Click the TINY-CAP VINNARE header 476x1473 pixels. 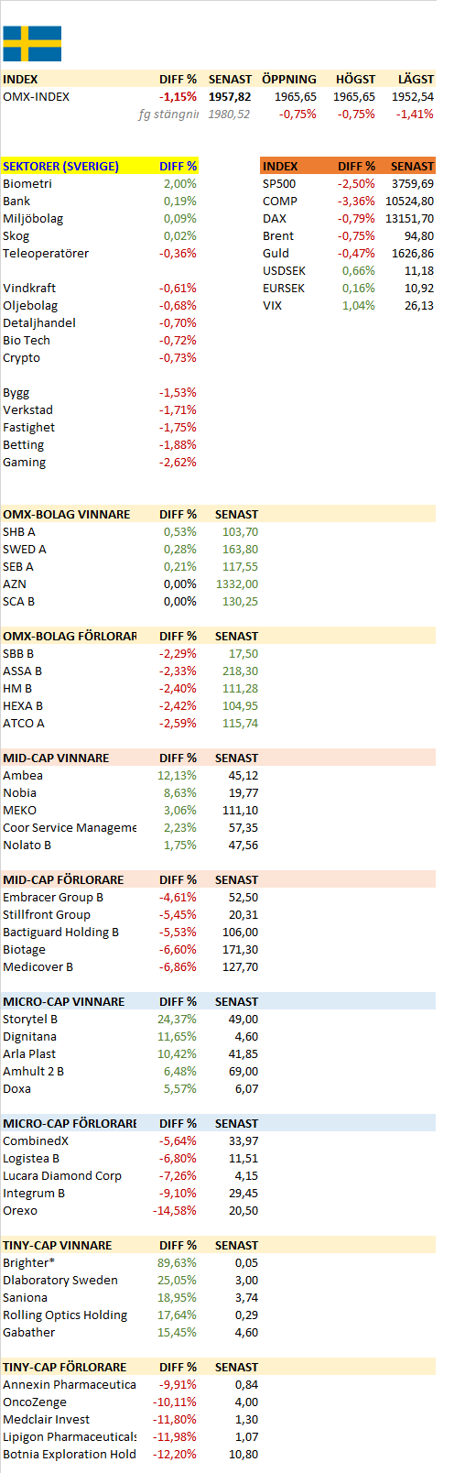58,1245
